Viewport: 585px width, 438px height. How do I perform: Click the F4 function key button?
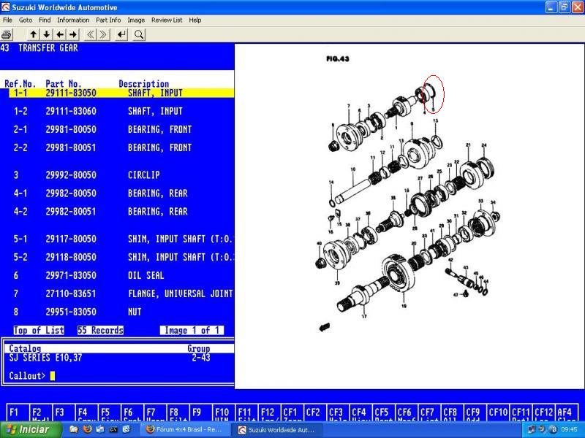(86, 412)
